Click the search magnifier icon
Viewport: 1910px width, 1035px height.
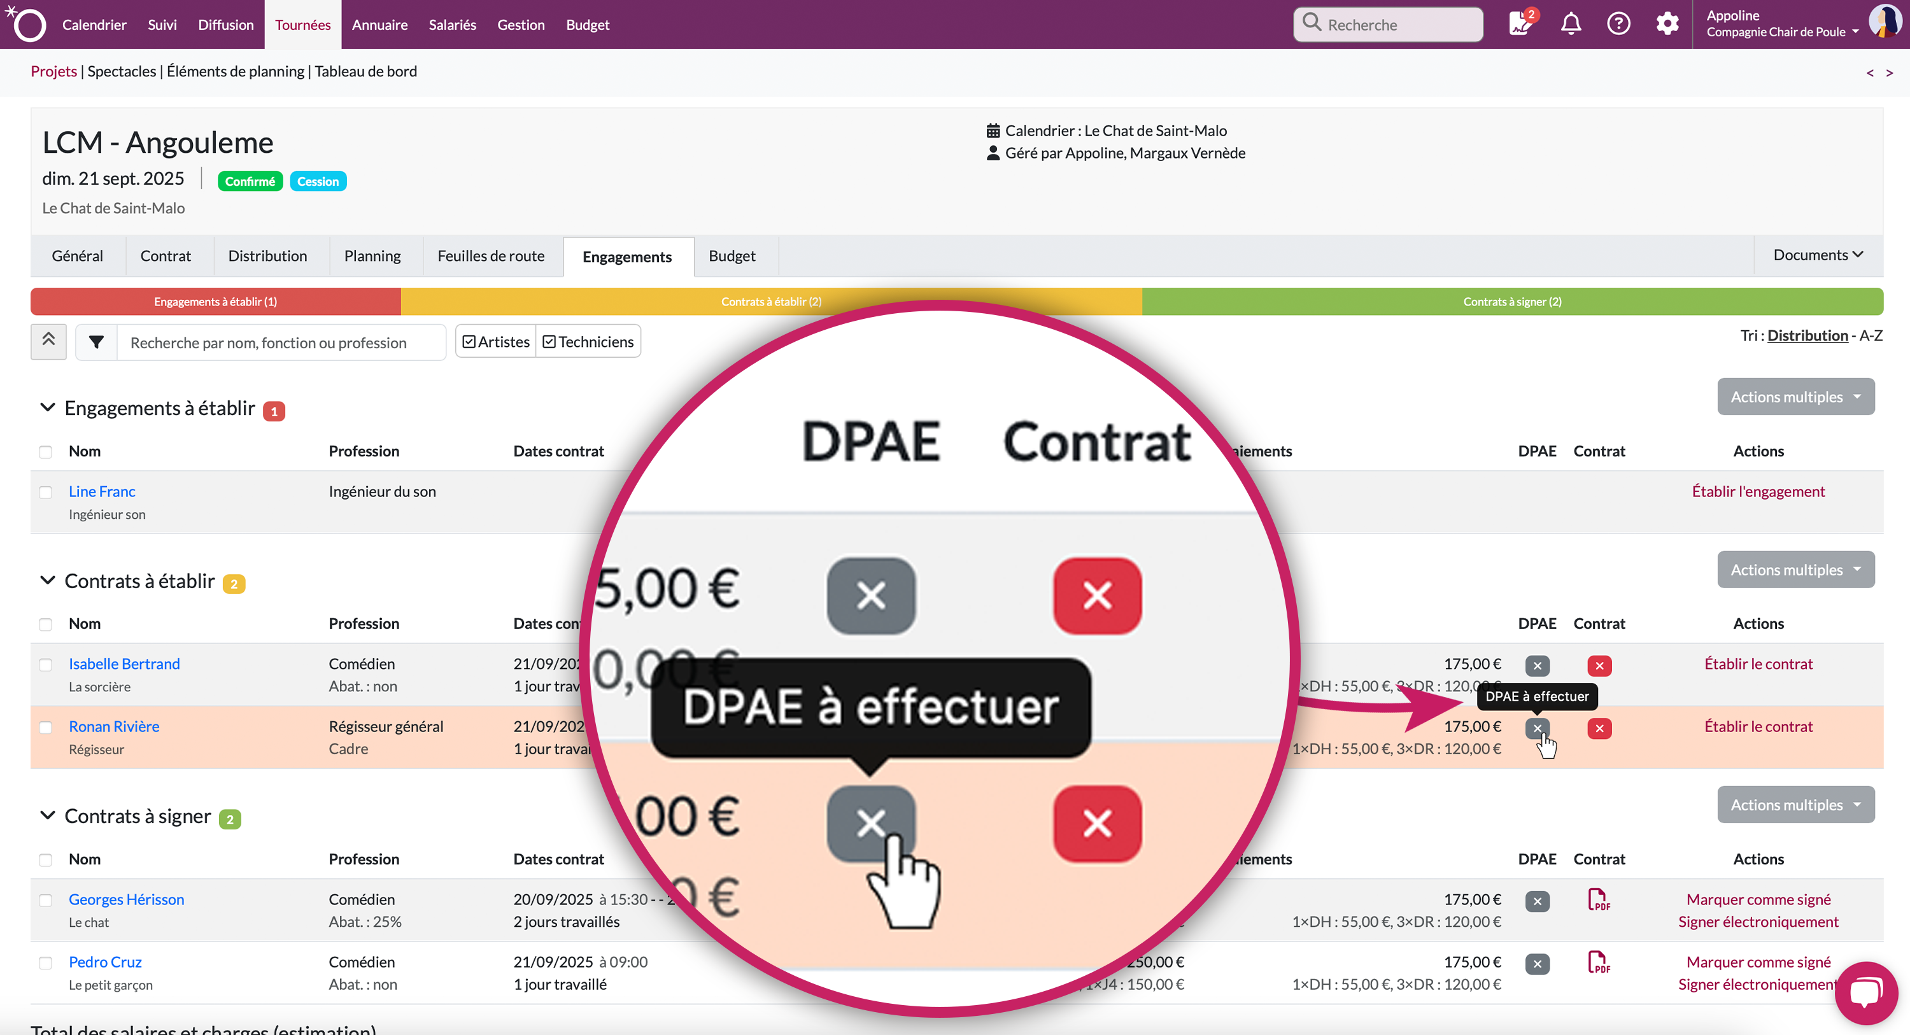[x=1312, y=23]
